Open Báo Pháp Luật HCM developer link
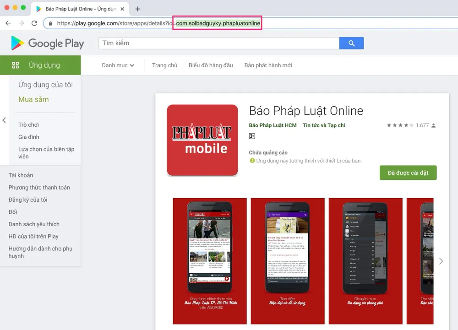 pos(273,125)
